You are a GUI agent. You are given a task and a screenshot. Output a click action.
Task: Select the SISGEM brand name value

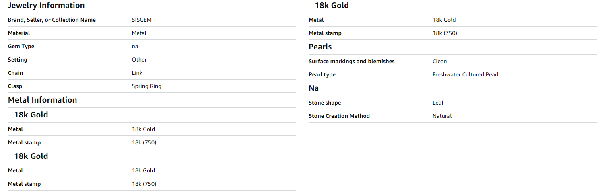pyautogui.click(x=142, y=20)
